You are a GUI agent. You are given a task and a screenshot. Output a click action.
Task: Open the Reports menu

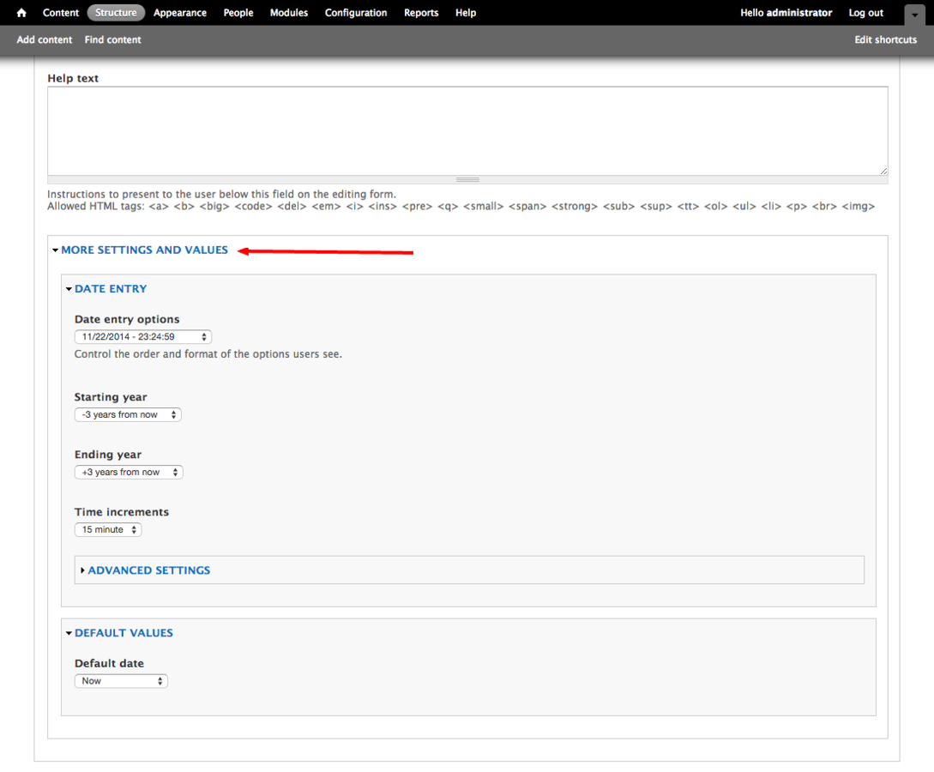(x=421, y=13)
